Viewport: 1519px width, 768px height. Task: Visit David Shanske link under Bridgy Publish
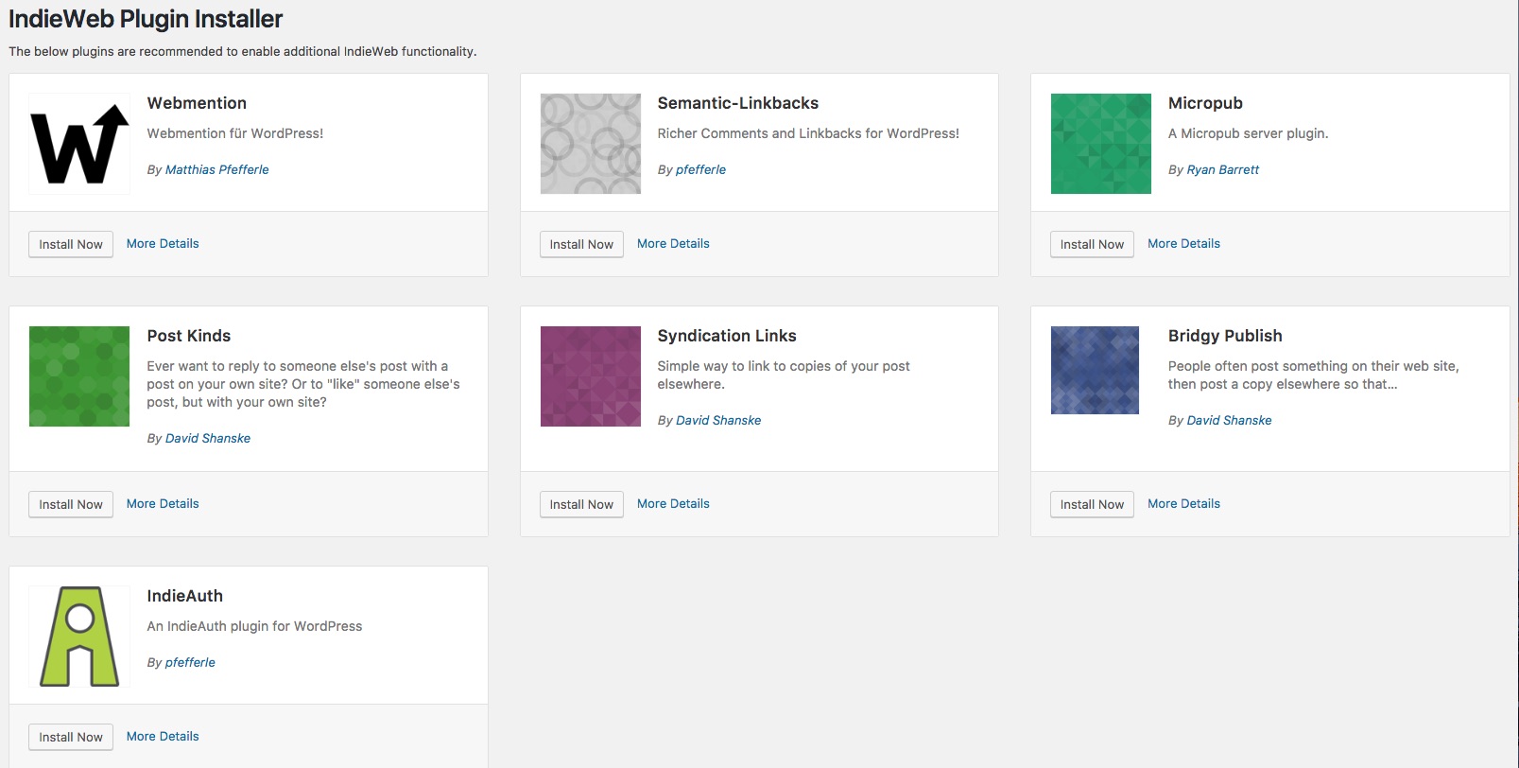[1229, 420]
